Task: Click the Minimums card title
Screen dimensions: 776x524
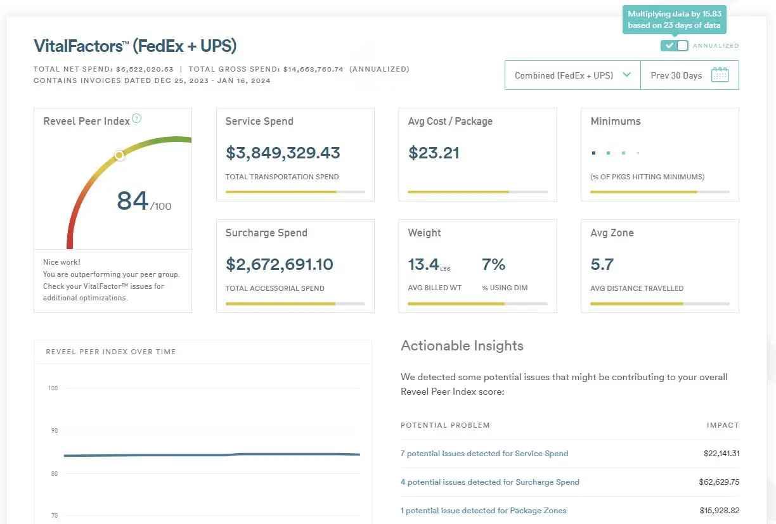Action: (x=616, y=121)
